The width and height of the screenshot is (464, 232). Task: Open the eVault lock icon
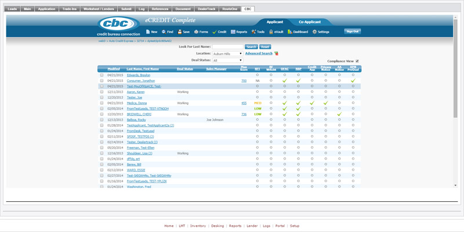pyautogui.click(x=271, y=32)
